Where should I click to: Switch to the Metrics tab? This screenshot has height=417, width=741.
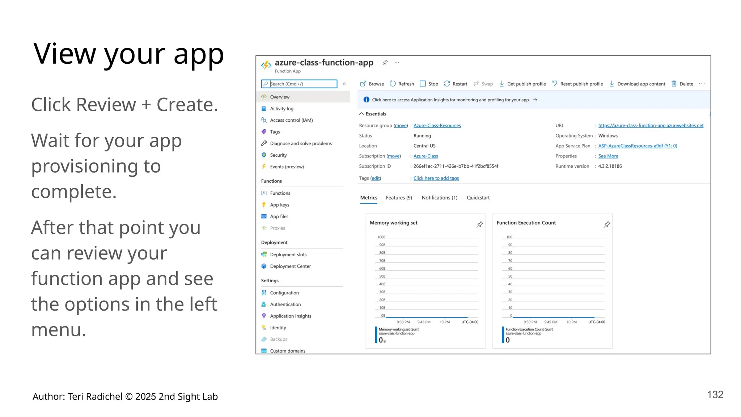click(x=369, y=198)
